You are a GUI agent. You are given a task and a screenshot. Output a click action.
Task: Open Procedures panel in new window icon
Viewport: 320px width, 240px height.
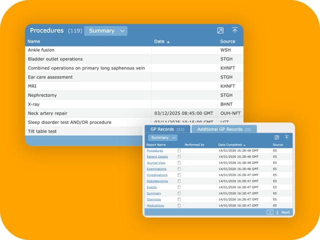[220, 30]
